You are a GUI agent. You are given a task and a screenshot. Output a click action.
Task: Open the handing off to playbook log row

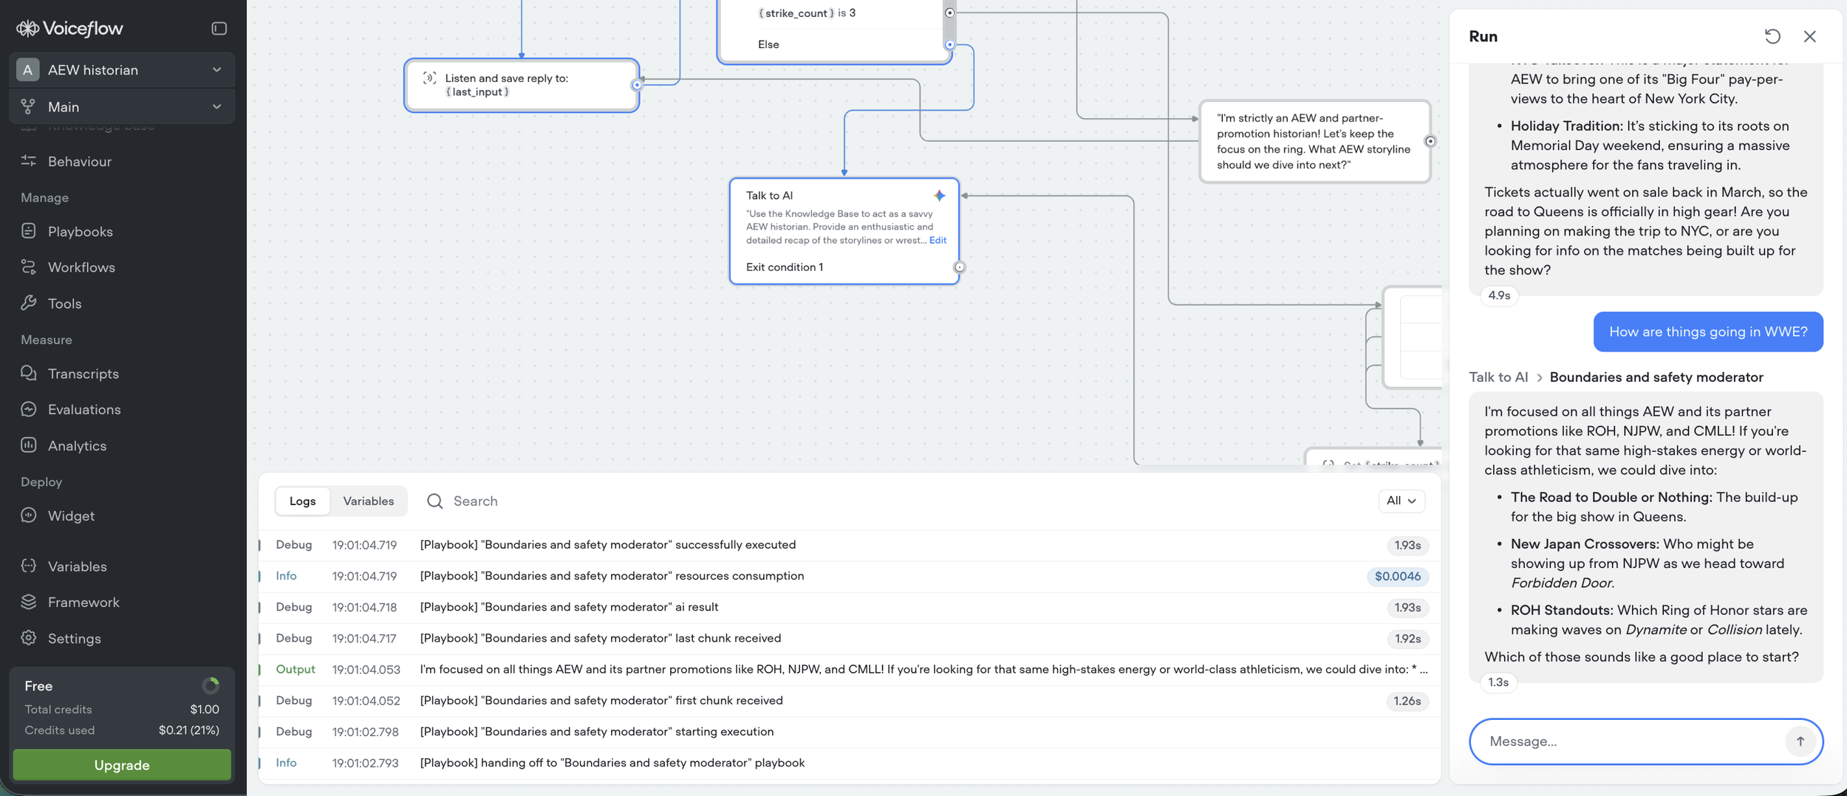[850, 763]
